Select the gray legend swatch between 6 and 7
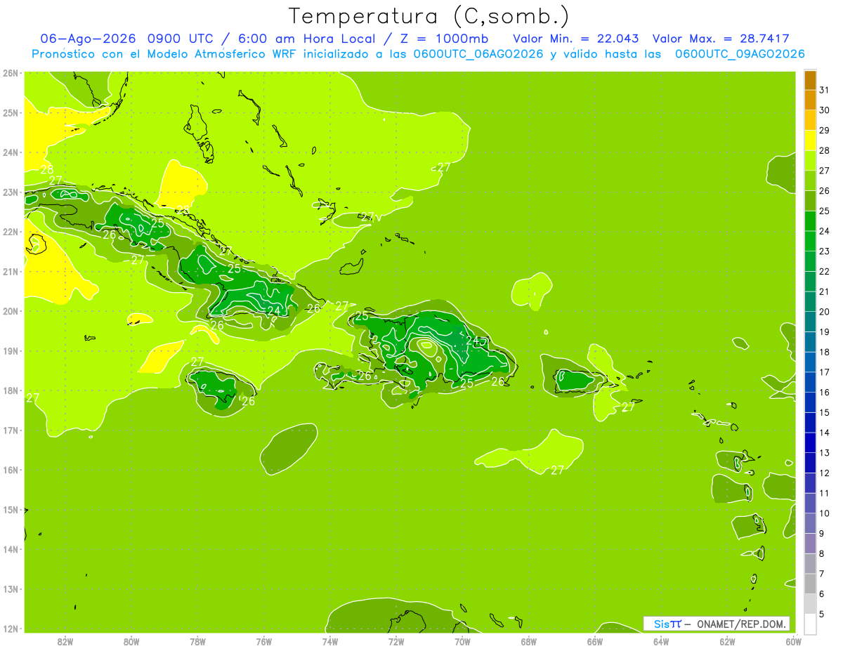The width and height of the screenshot is (843, 651). 810,584
